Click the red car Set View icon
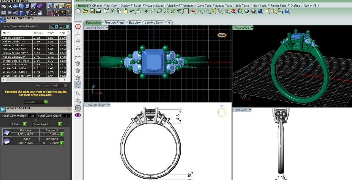Screen dimensions: 352x180 pyautogui.click(x=193, y=11)
